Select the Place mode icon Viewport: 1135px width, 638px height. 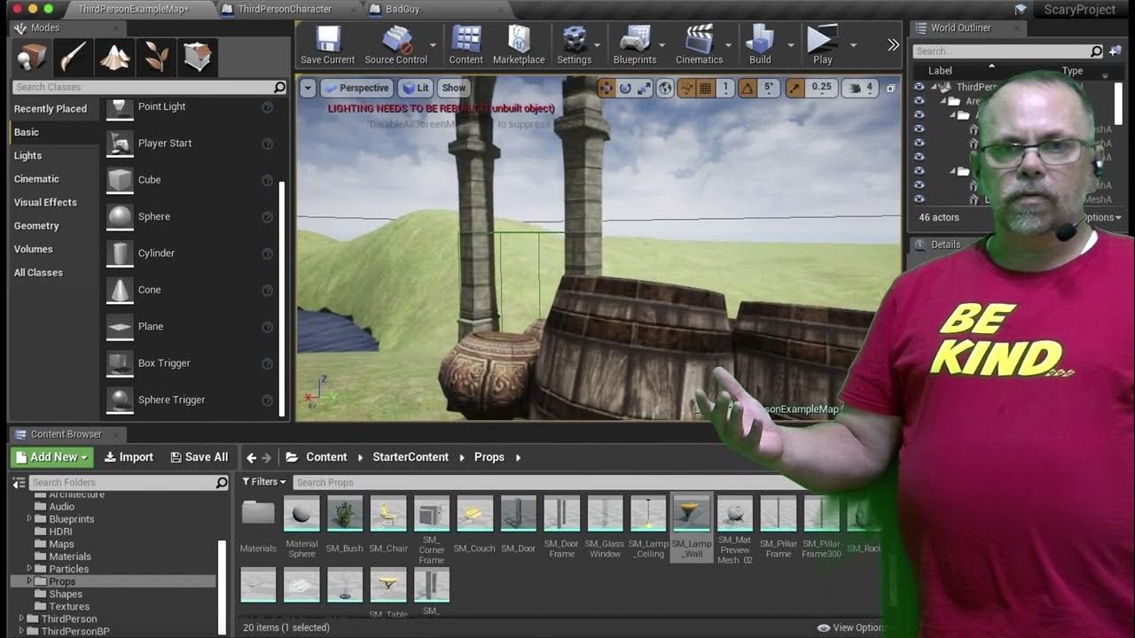click(x=31, y=57)
